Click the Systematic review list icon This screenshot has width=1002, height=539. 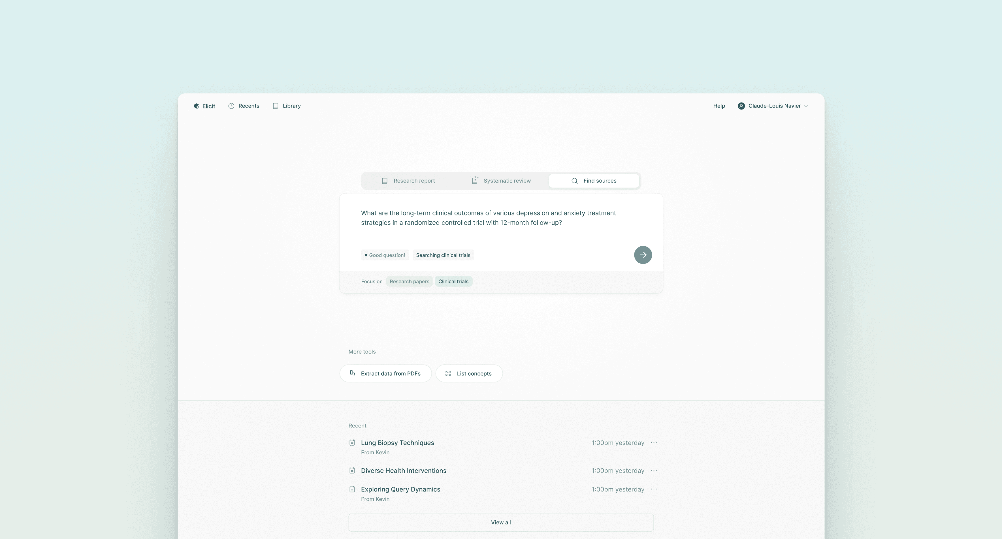point(475,180)
